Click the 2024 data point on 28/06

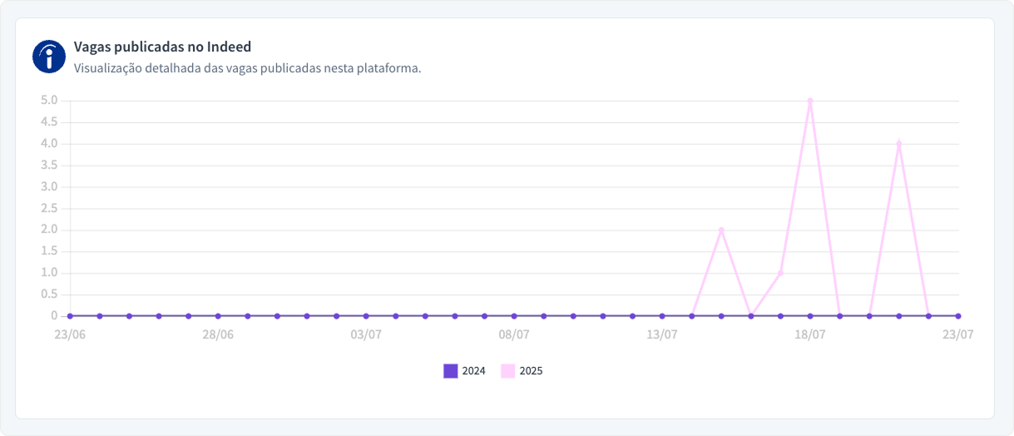tap(218, 316)
